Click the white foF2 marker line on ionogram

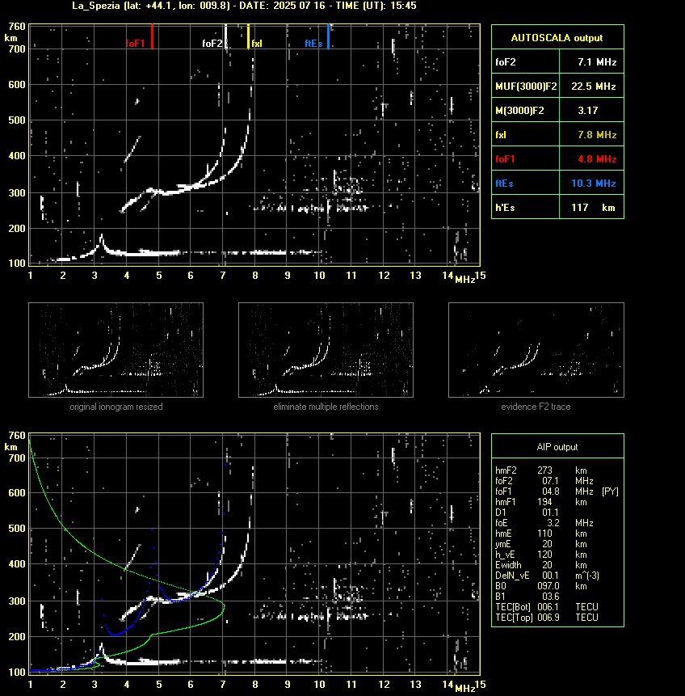point(226,36)
